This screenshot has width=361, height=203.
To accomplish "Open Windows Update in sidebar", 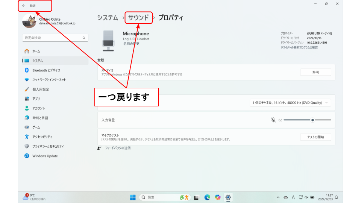I will click(x=45, y=156).
